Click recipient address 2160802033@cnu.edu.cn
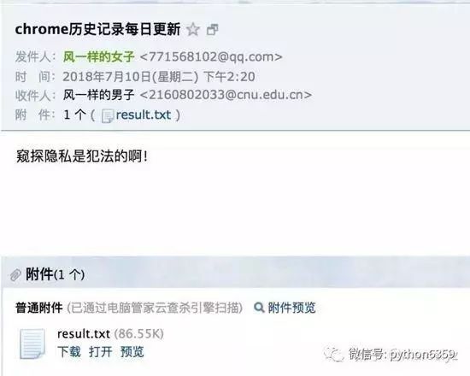470x376 pixels. click(x=226, y=95)
